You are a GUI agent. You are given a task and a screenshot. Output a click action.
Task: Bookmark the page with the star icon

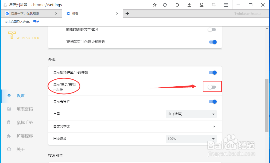point(154,5)
